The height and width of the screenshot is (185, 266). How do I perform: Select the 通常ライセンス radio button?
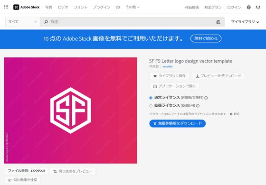pos(151,98)
